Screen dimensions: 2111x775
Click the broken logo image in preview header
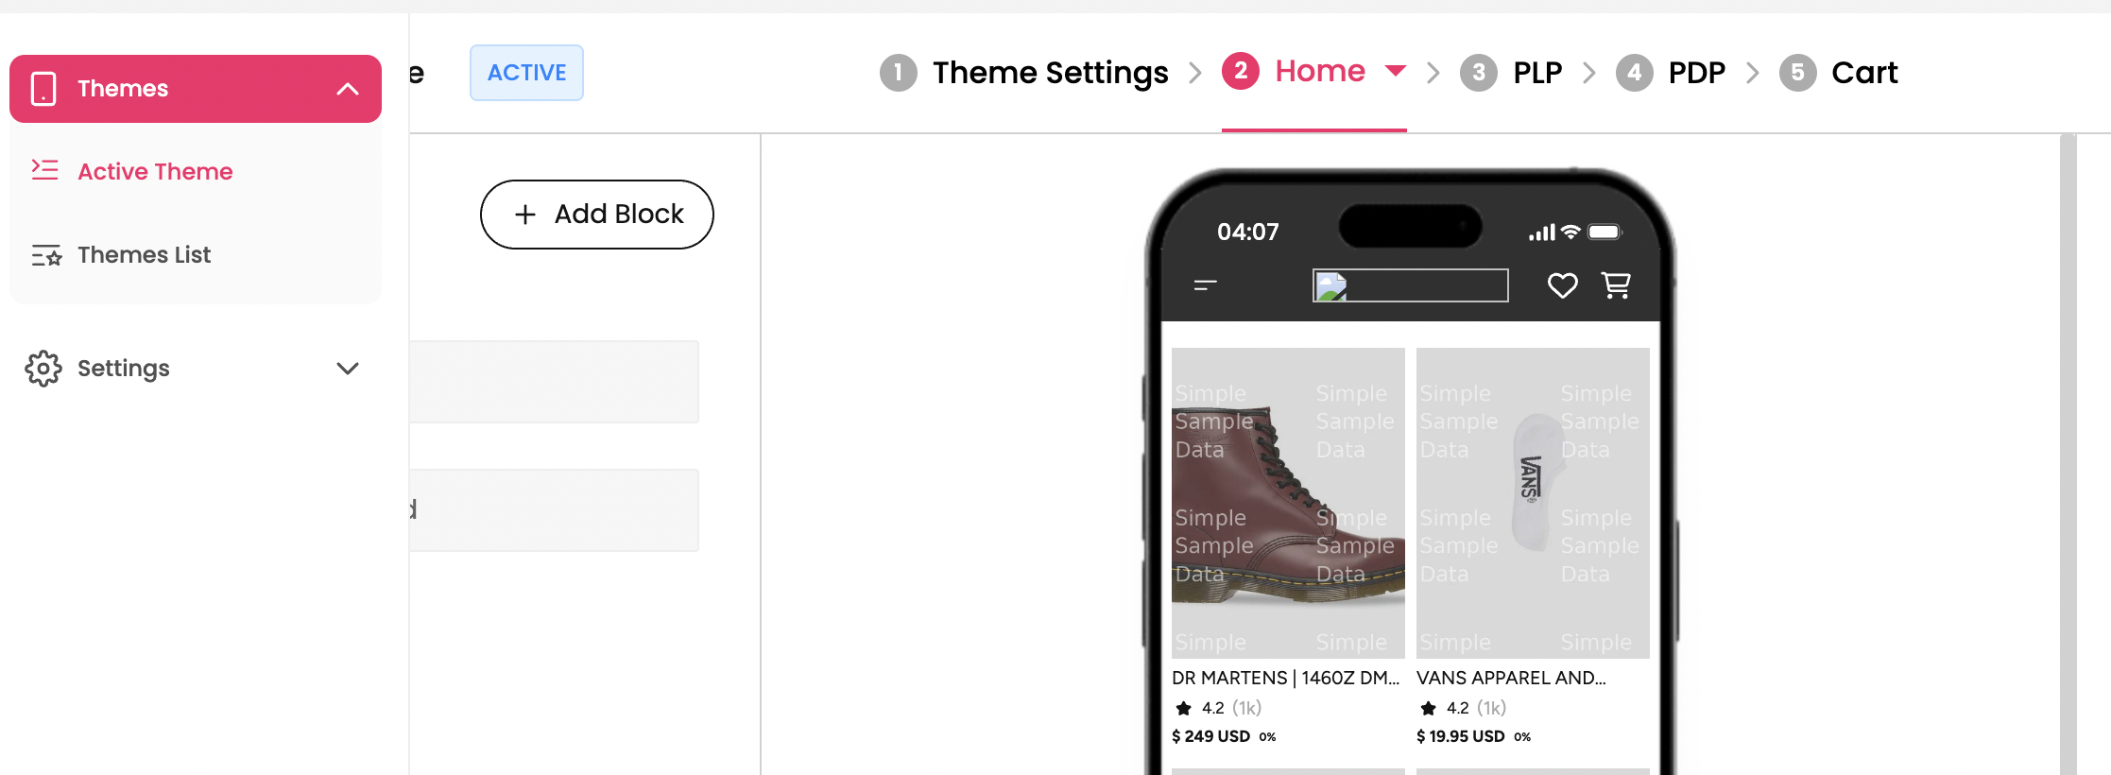coord(1410,285)
